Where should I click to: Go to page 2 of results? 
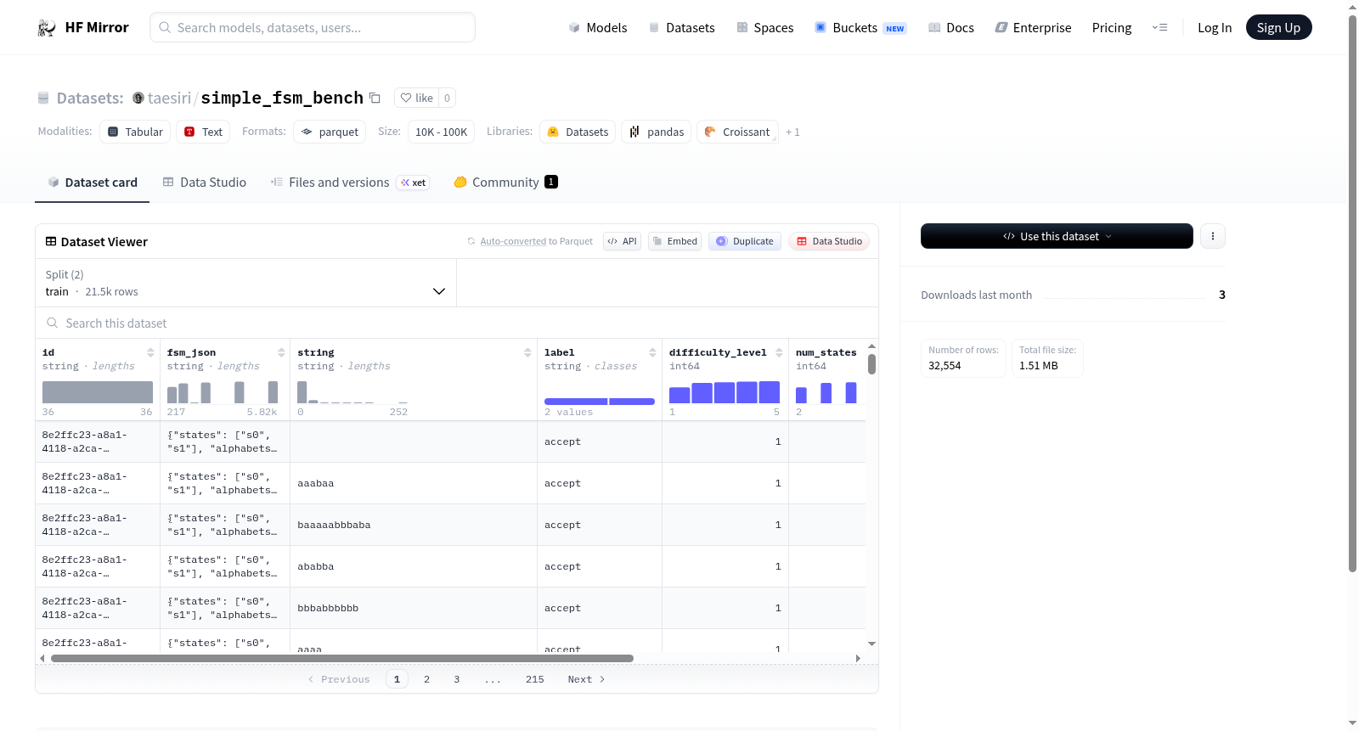[x=426, y=679]
